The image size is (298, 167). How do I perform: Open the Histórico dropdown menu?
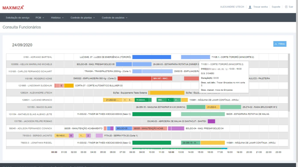coord(57,18)
